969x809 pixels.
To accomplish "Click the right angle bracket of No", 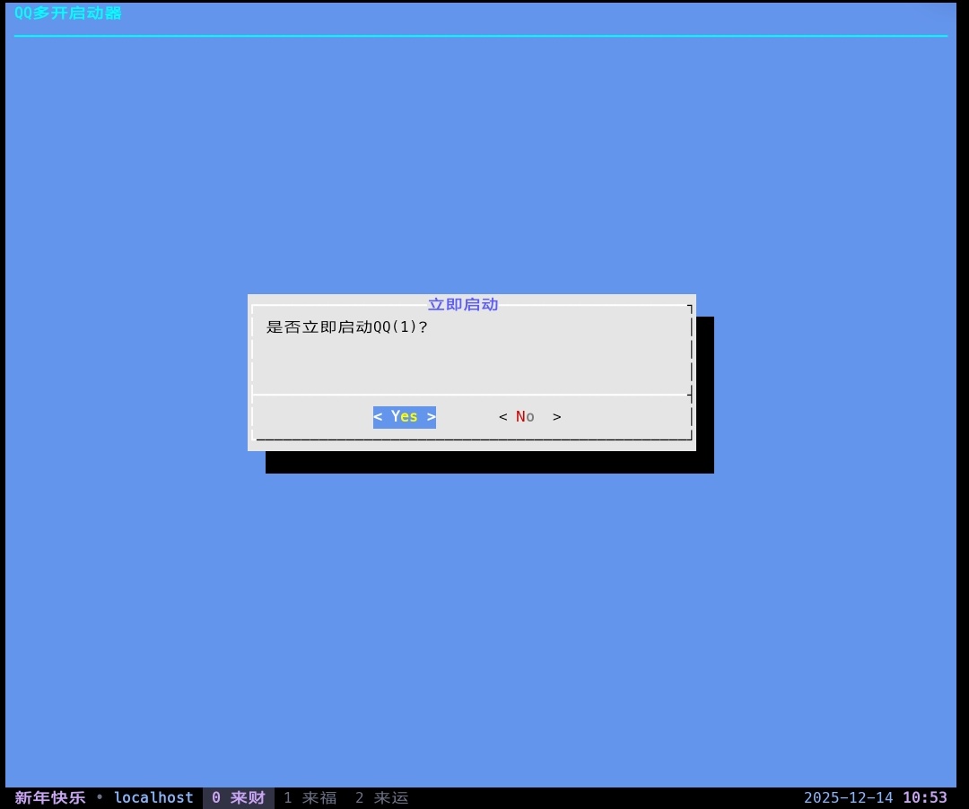I will (x=557, y=417).
